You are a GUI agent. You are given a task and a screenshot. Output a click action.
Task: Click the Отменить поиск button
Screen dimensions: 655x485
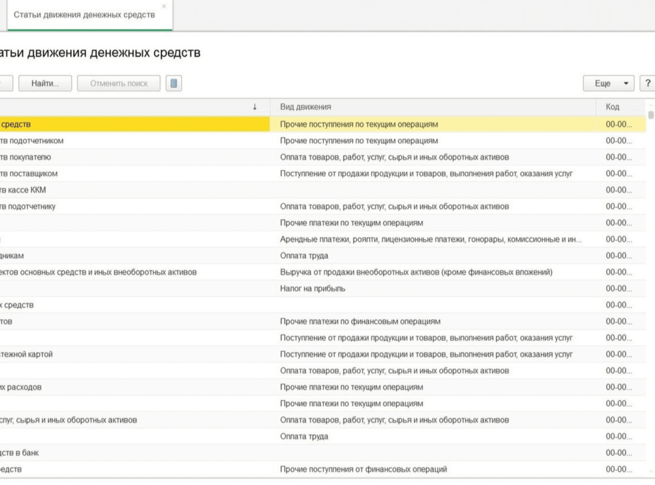[119, 84]
